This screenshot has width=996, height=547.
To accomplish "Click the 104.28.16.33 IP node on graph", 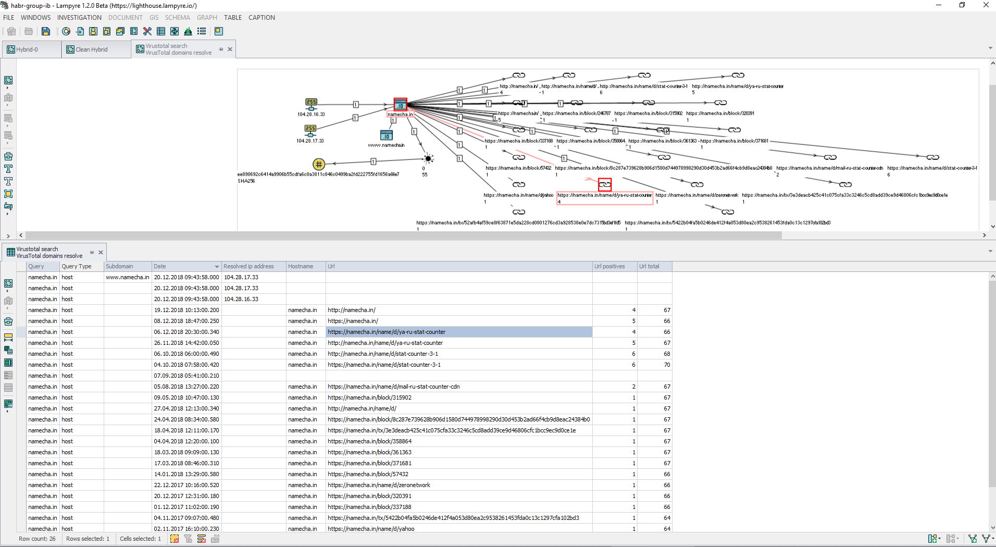I will coord(311,104).
